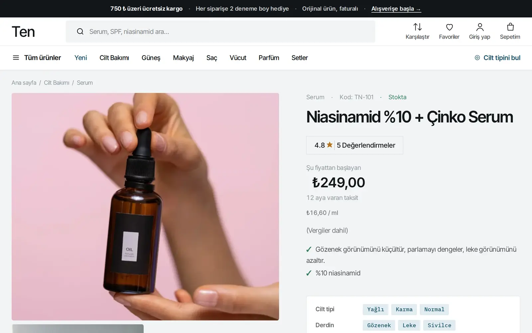The width and height of the screenshot is (532, 333).
Task: Open the Makyaj category
Action: click(183, 58)
